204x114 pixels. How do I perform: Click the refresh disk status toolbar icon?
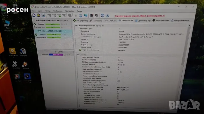click(x=34, y=16)
